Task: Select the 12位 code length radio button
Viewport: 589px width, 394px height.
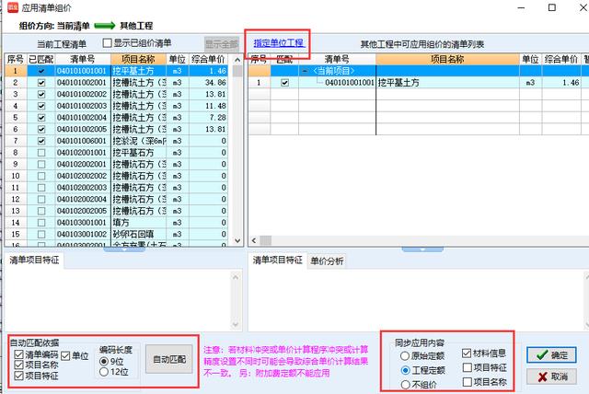Action: [103, 371]
